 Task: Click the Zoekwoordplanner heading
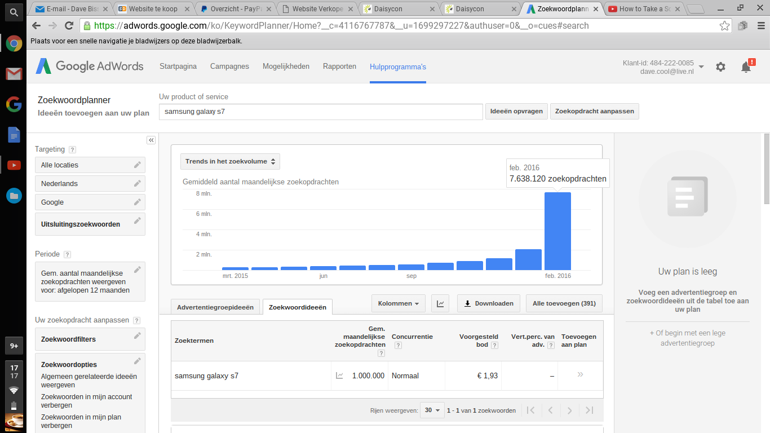point(74,100)
